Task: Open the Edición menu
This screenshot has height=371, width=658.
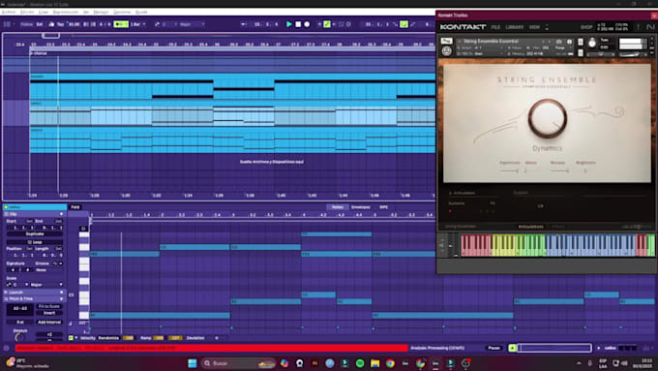Action: [27, 13]
